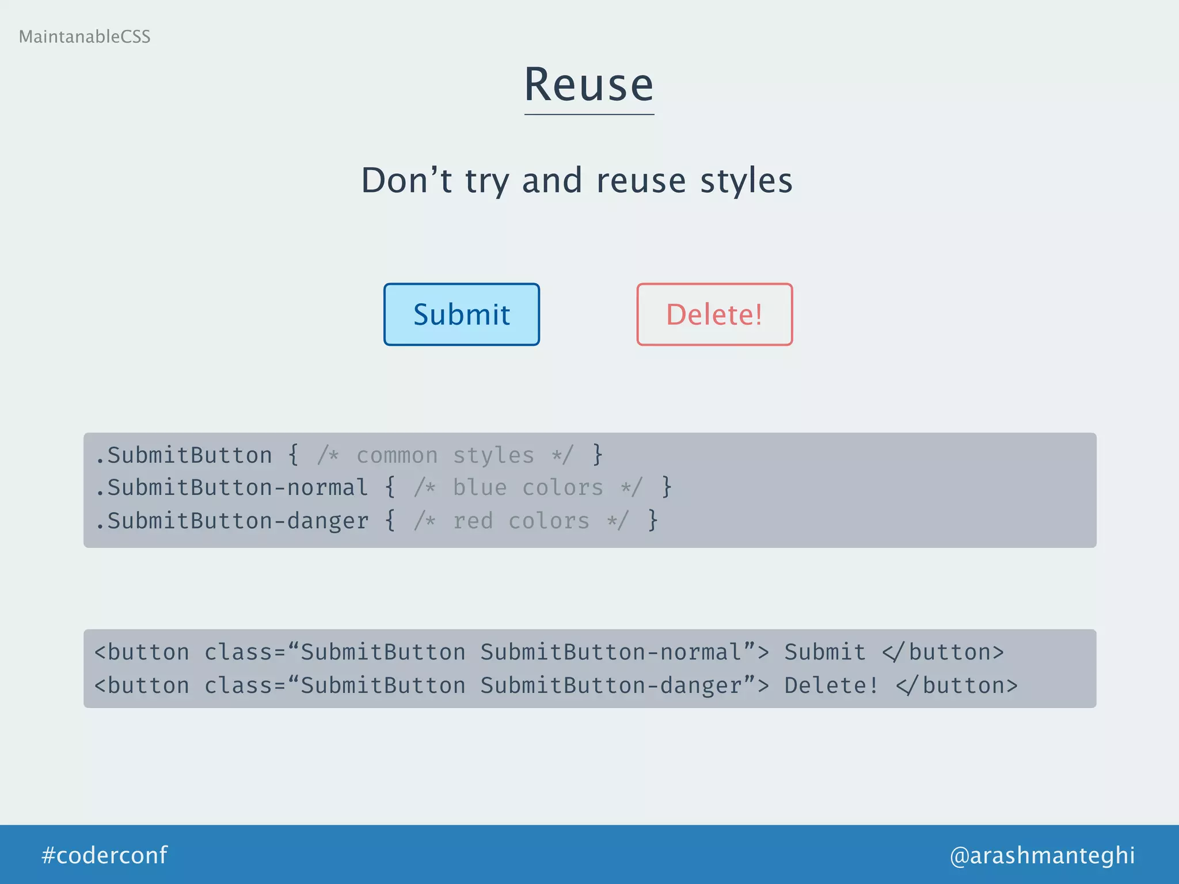
Task: Click the MaintanableCSS header label
Action: (x=85, y=37)
